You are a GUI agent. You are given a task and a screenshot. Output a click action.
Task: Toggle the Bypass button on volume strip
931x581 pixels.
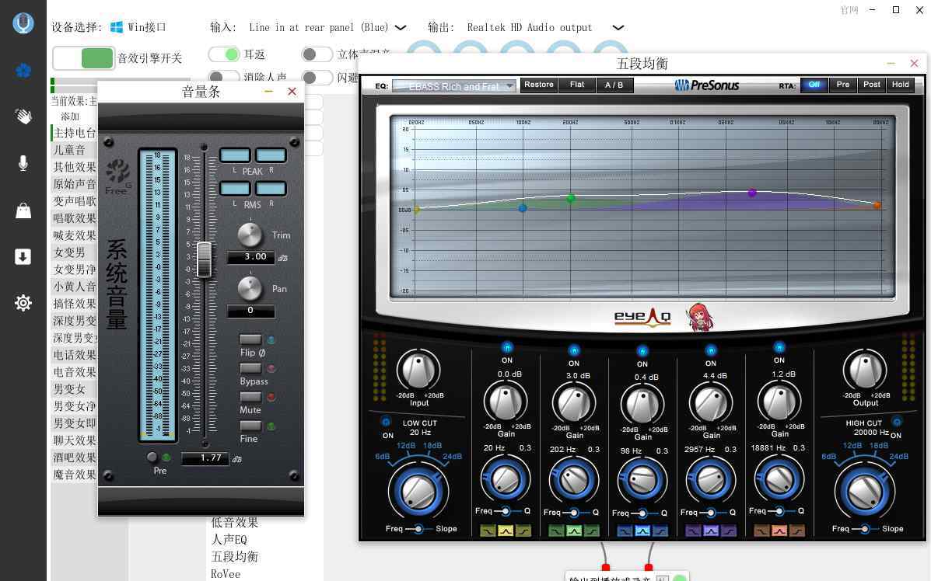coord(250,368)
